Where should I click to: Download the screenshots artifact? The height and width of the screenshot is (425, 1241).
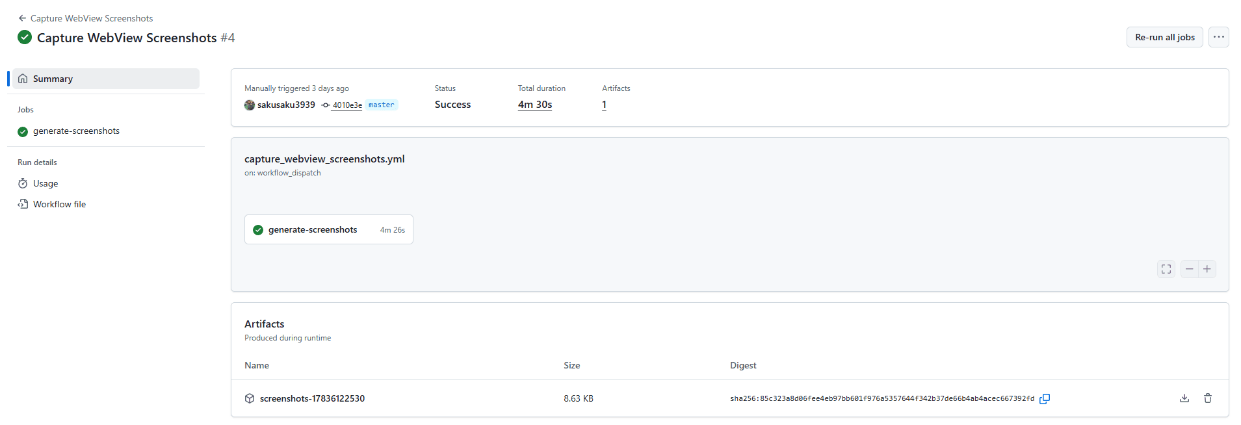point(1184,398)
